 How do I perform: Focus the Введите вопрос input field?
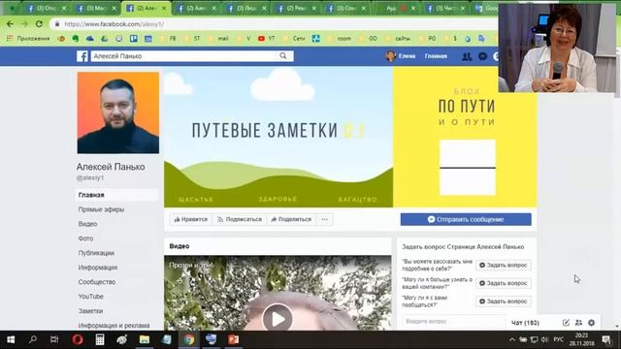pyautogui.click(x=454, y=321)
